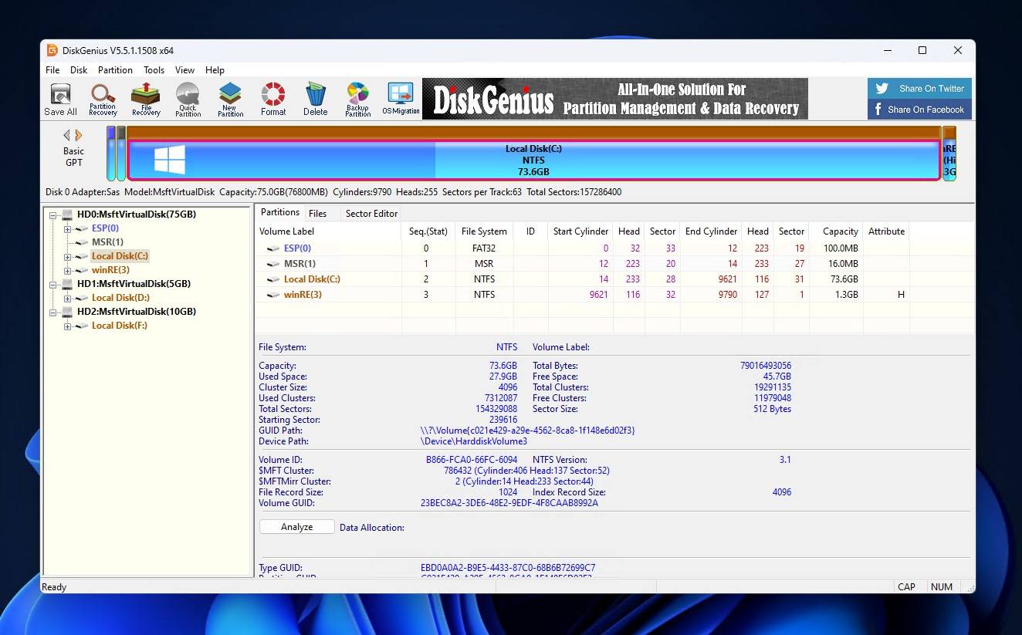Image resolution: width=1022 pixels, height=635 pixels.
Task: Select the small ESP segment in the disk map
Action: 111,154
